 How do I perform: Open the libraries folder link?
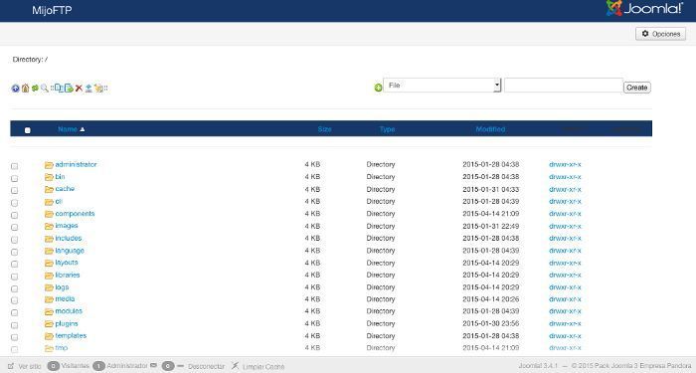pos(68,275)
